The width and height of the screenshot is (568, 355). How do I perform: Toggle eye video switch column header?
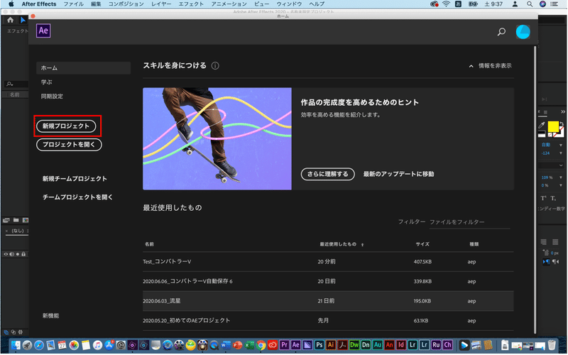tap(6, 254)
